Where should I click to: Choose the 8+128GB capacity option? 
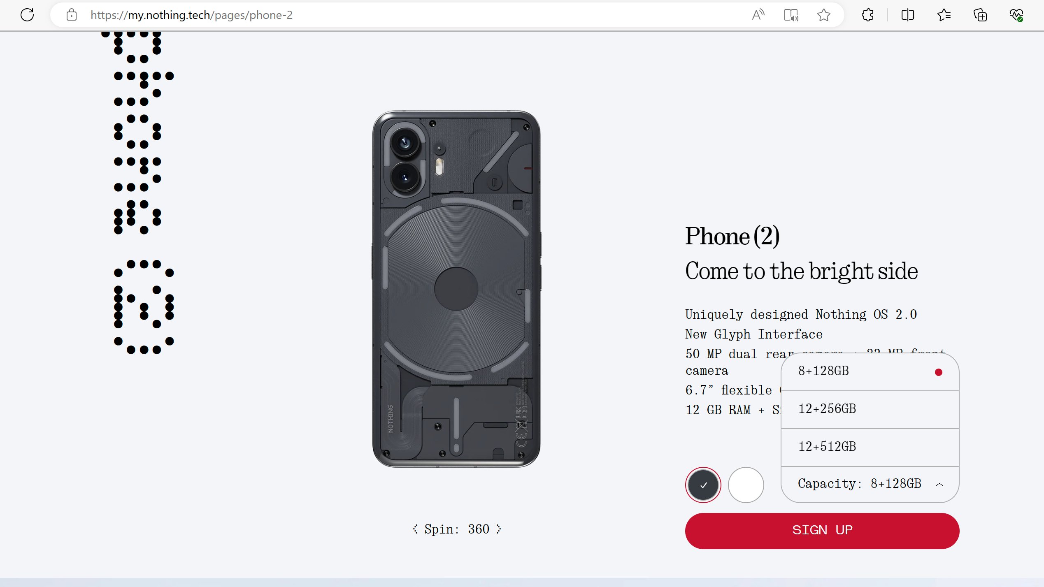pyautogui.click(x=870, y=371)
